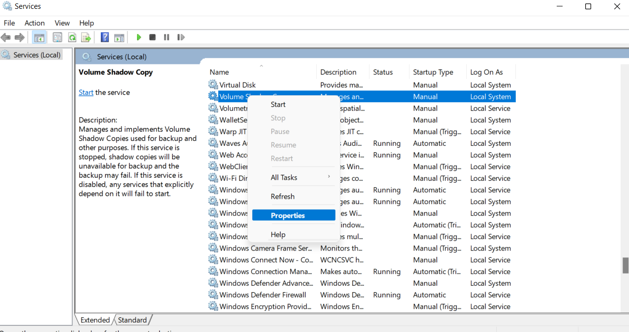The height and width of the screenshot is (332, 629).
Task: Open the Action menu in menu bar
Action: coord(34,23)
